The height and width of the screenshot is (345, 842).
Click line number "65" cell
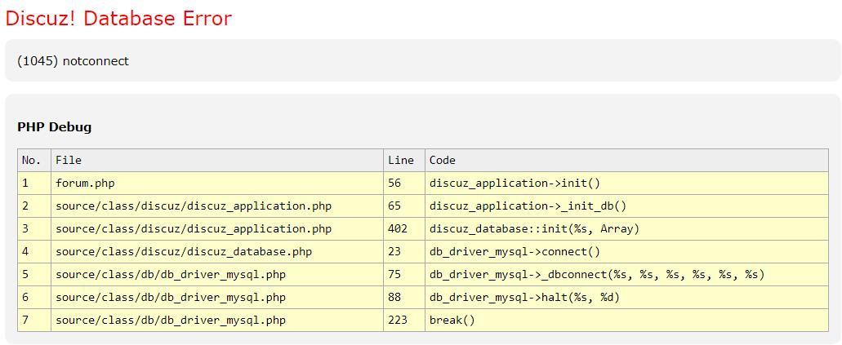[403, 206]
